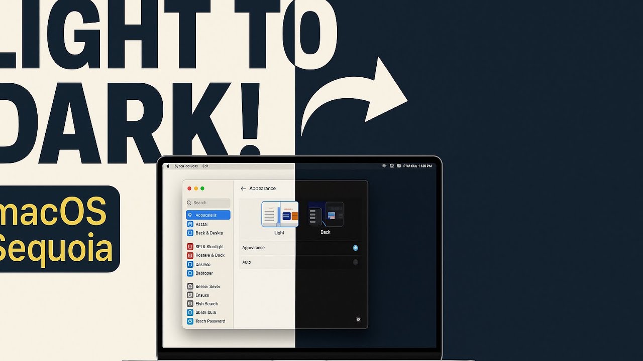Click the Search field in the sidebar
Screen dimensions: 643x361
tap(208, 203)
